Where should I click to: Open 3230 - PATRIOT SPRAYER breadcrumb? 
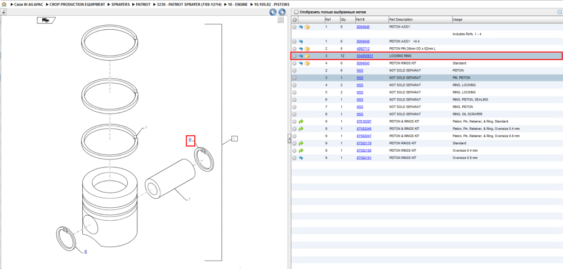tap(189, 4)
